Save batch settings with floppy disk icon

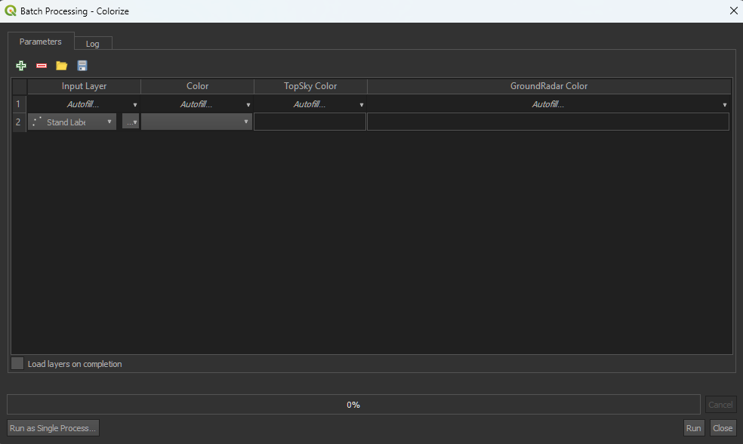(82, 66)
